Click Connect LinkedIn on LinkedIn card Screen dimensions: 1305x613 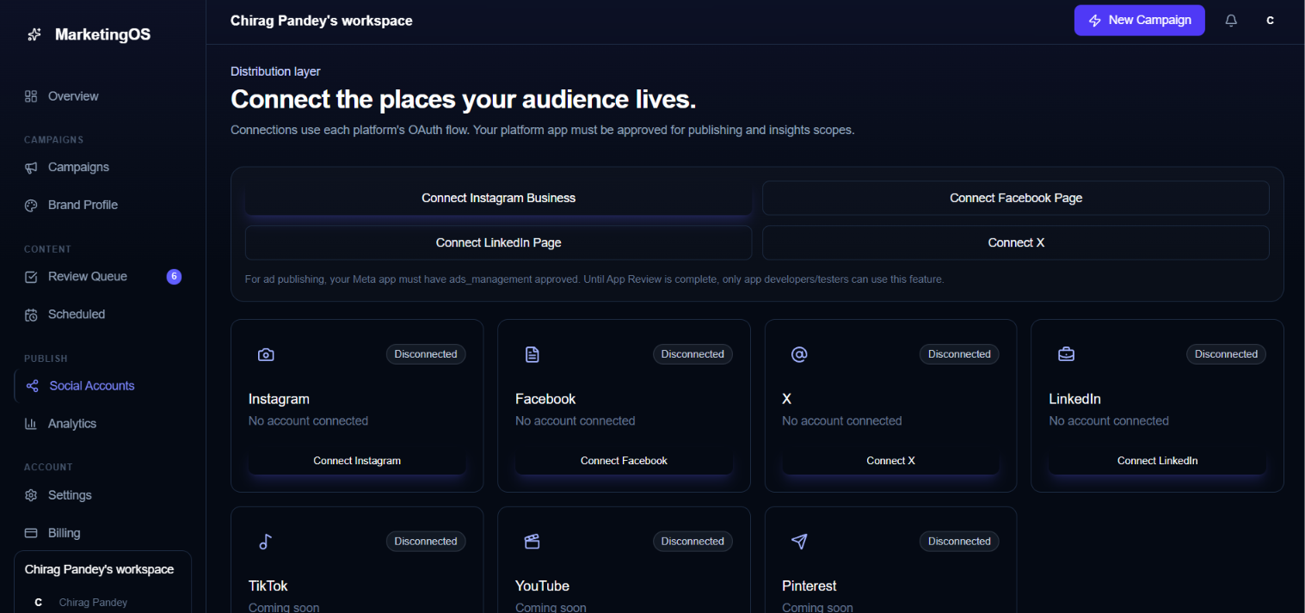(x=1157, y=461)
